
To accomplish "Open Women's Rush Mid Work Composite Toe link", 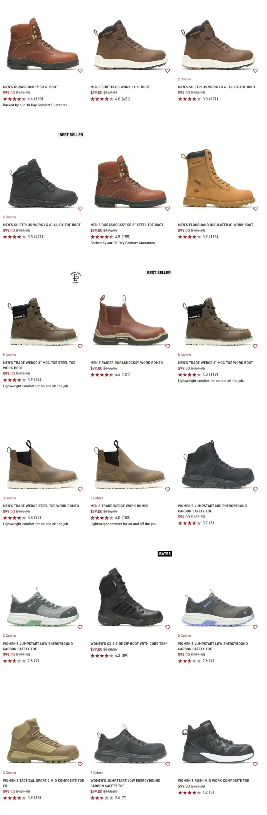I will click(x=213, y=780).
